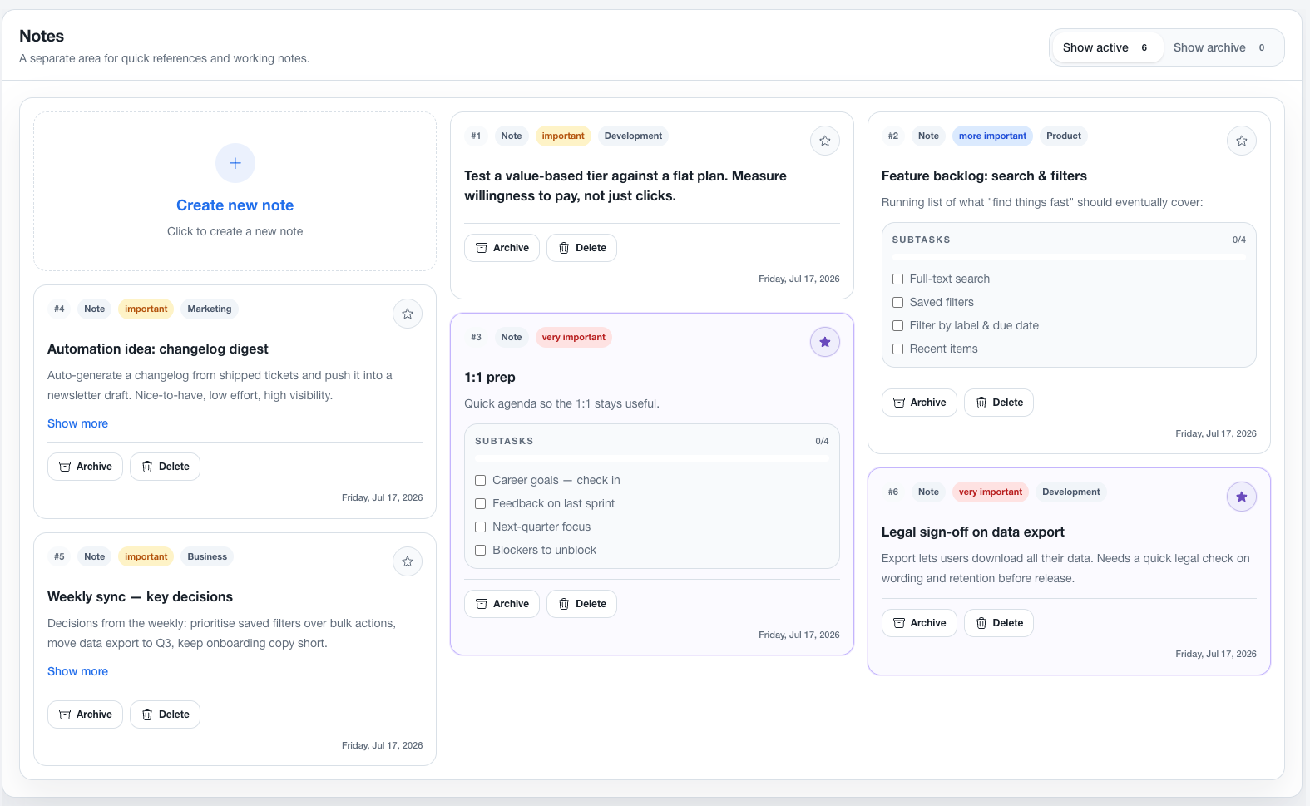Check the Saved filters subtask
This screenshot has height=806, width=1310.
click(897, 303)
